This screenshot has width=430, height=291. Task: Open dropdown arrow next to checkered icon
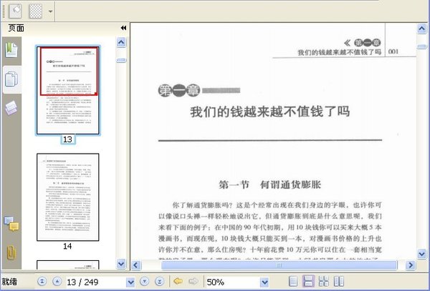[50, 11]
